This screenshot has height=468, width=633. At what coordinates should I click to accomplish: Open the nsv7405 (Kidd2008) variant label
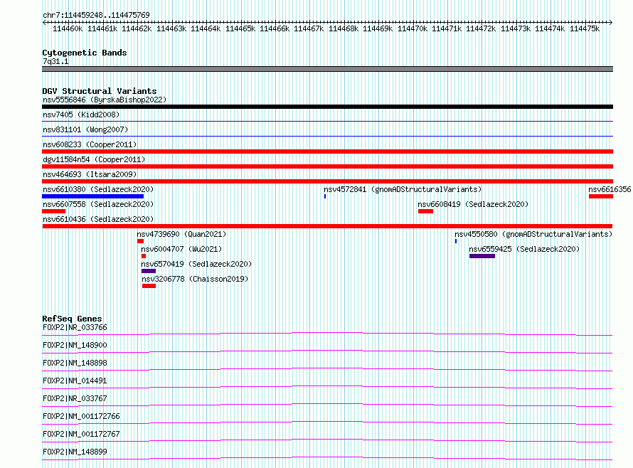(x=81, y=115)
